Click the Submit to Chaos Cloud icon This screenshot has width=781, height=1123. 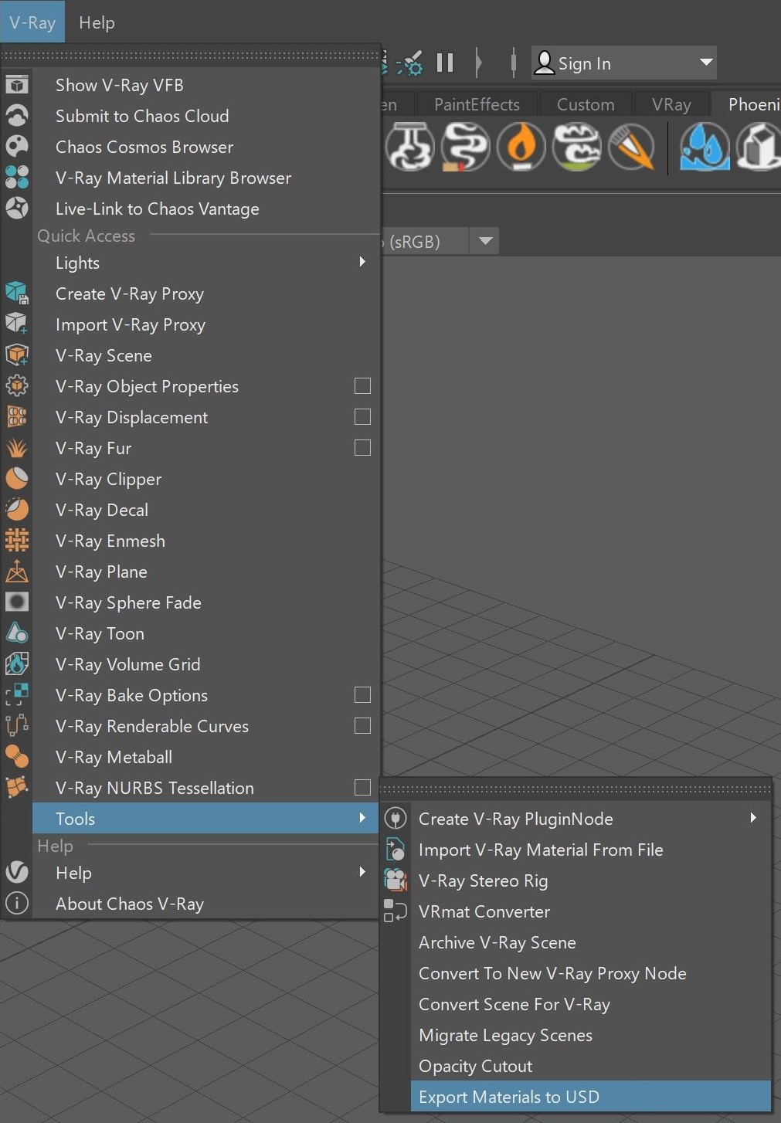coord(17,115)
